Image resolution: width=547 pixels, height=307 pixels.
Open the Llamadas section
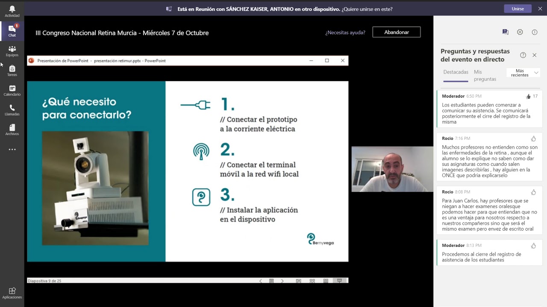pyautogui.click(x=12, y=110)
